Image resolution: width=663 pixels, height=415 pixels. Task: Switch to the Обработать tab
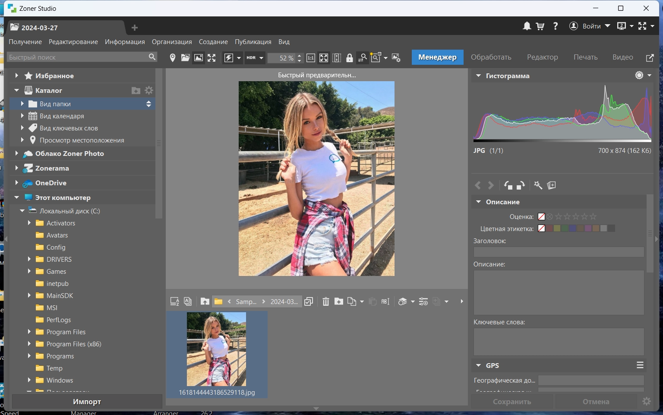[491, 57]
